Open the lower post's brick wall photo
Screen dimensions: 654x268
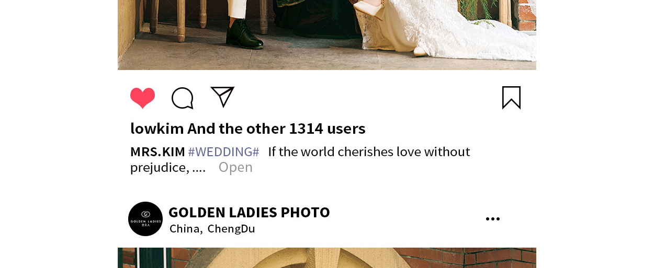pyautogui.click(x=327, y=258)
